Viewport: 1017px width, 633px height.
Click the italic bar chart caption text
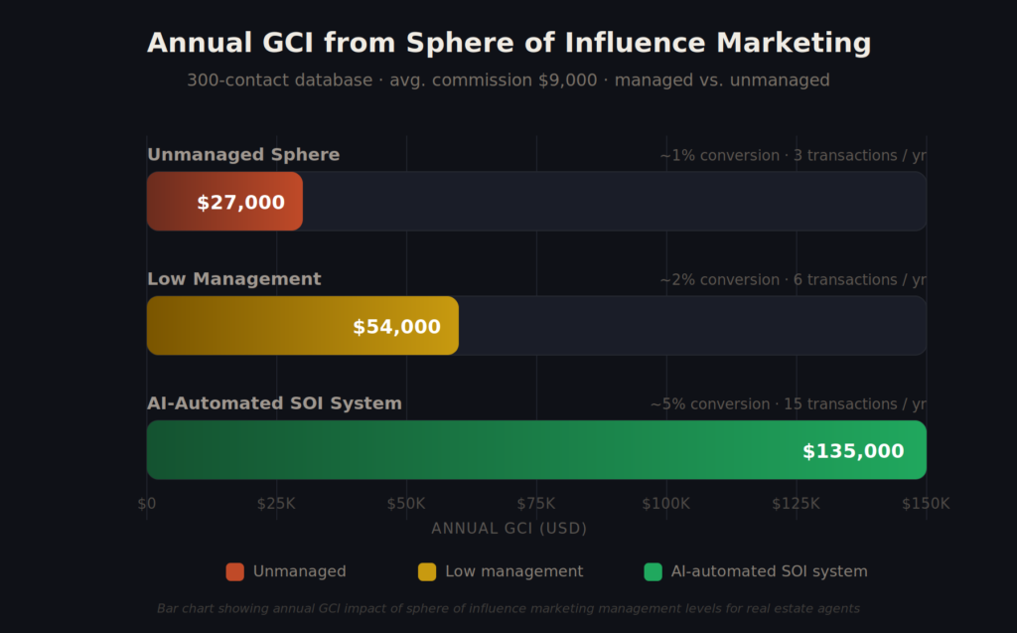pyautogui.click(x=508, y=609)
